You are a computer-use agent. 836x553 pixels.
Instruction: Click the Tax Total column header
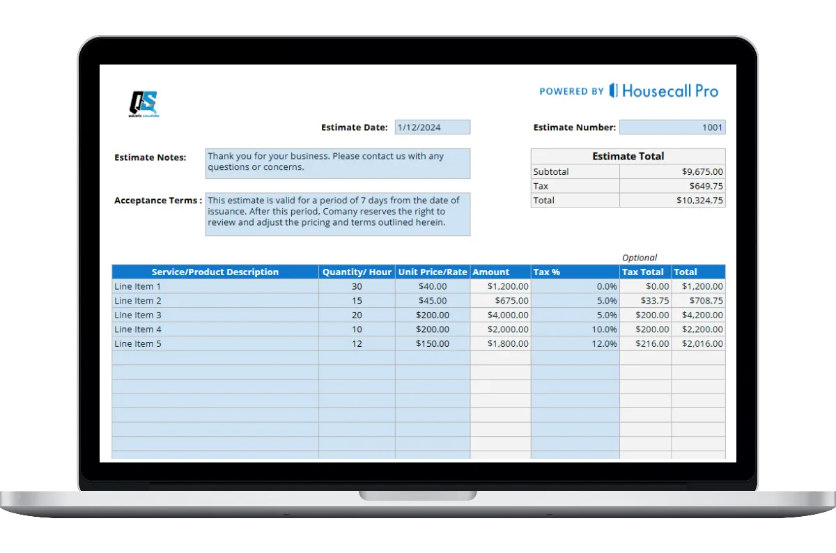pyautogui.click(x=645, y=272)
